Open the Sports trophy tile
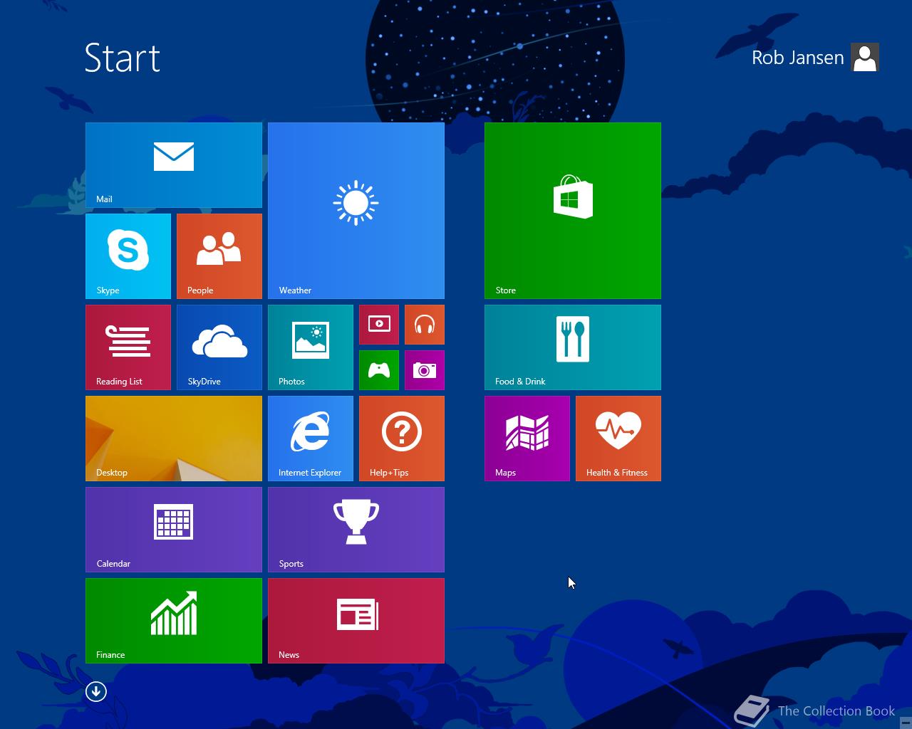The image size is (912, 729). (x=356, y=530)
